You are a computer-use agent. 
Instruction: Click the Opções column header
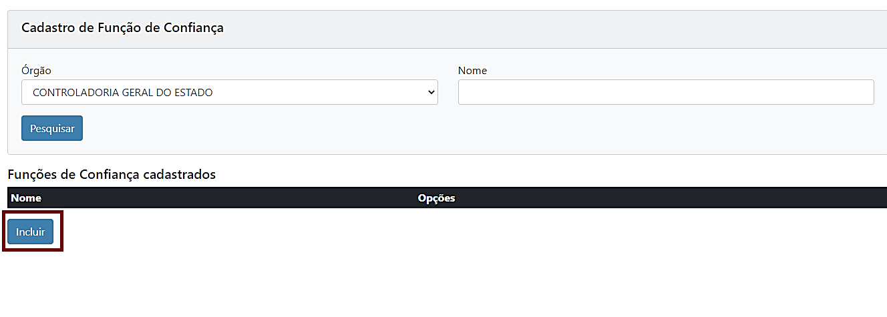point(436,198)
